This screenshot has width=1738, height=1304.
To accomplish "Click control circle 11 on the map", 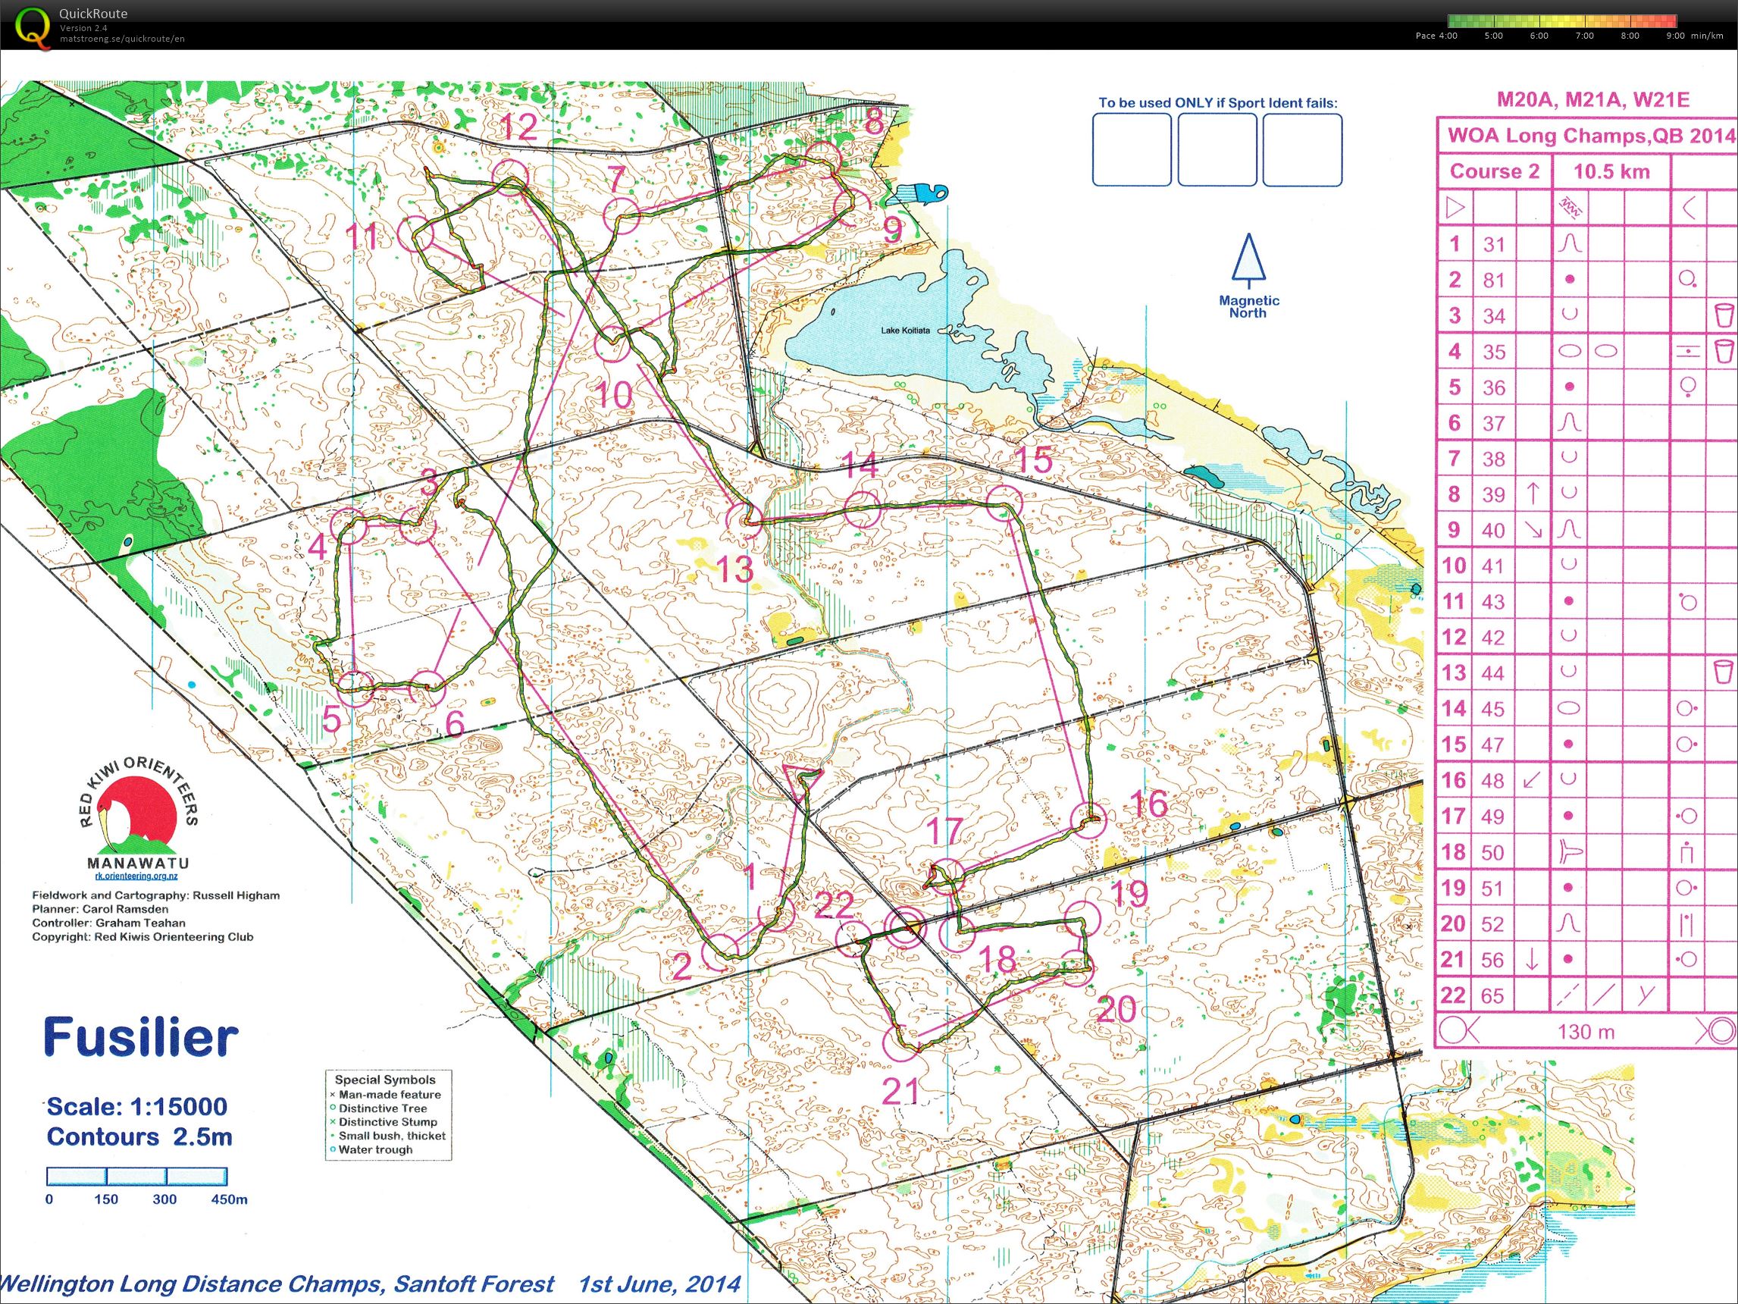I will point(417,234).
